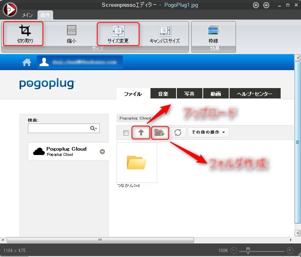Screen dimensions: 301x257
Task: Open the 写真 tab
Action: tap(190, 94)
